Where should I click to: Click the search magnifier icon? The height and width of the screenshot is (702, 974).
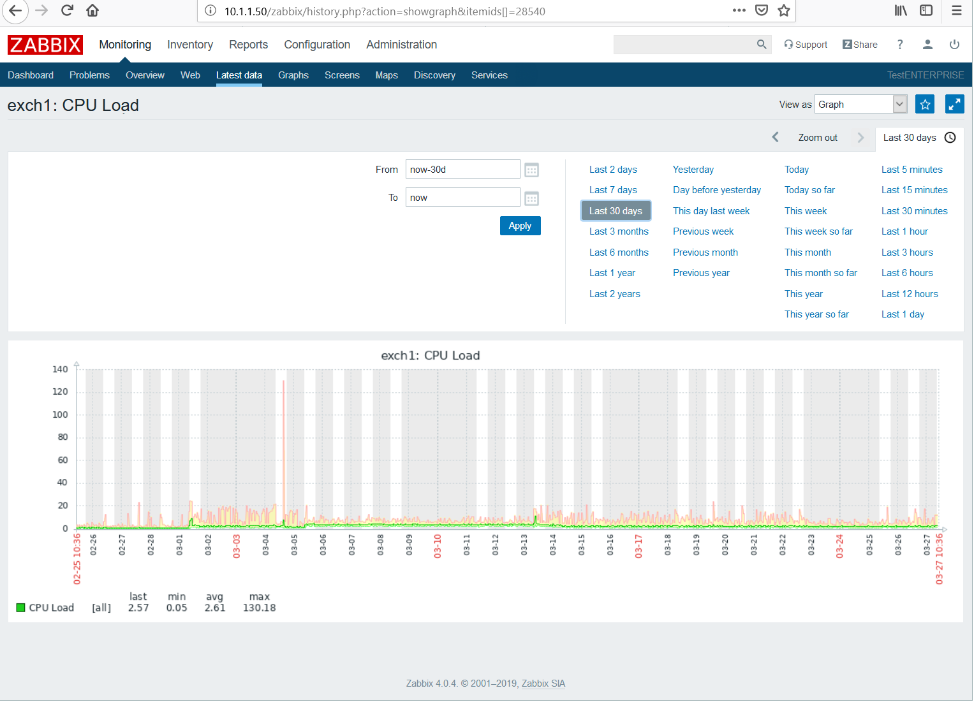pos(761,45)
